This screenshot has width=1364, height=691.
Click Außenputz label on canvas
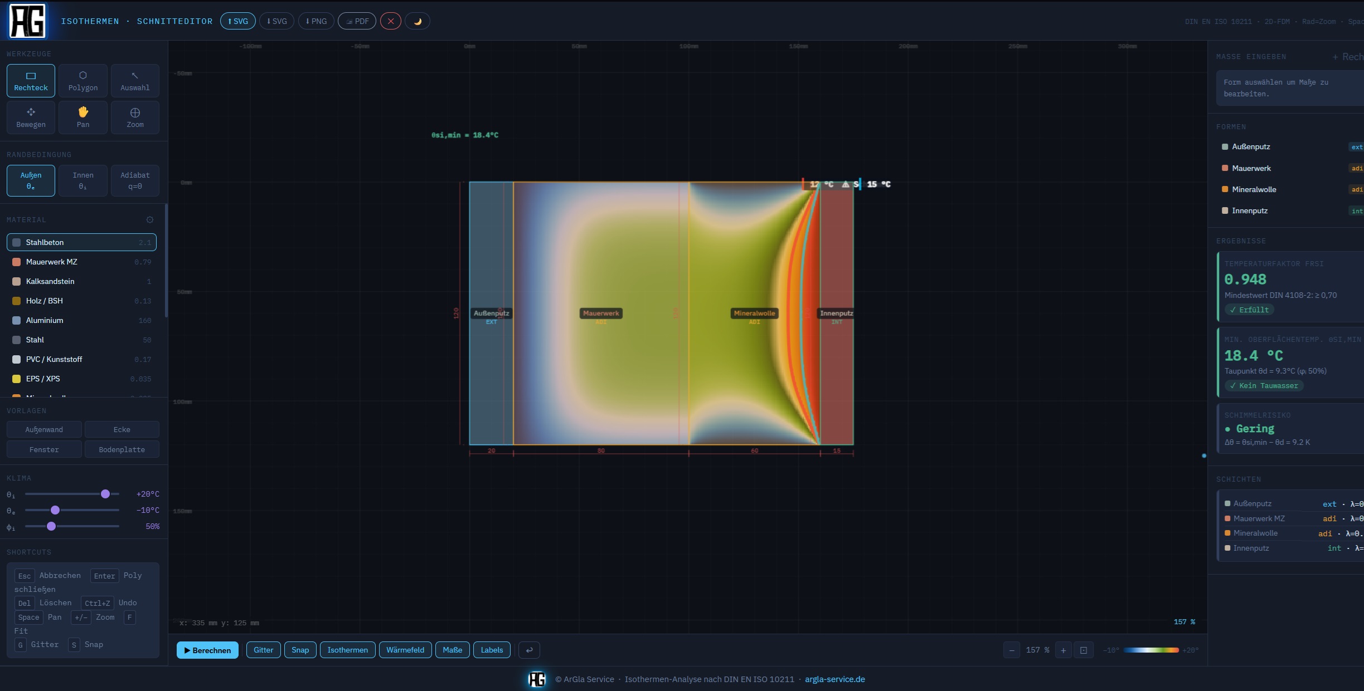[491, 313]
